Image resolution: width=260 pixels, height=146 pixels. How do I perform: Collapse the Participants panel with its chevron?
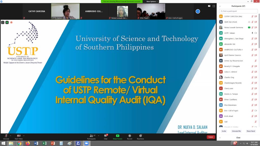(220, 6)
